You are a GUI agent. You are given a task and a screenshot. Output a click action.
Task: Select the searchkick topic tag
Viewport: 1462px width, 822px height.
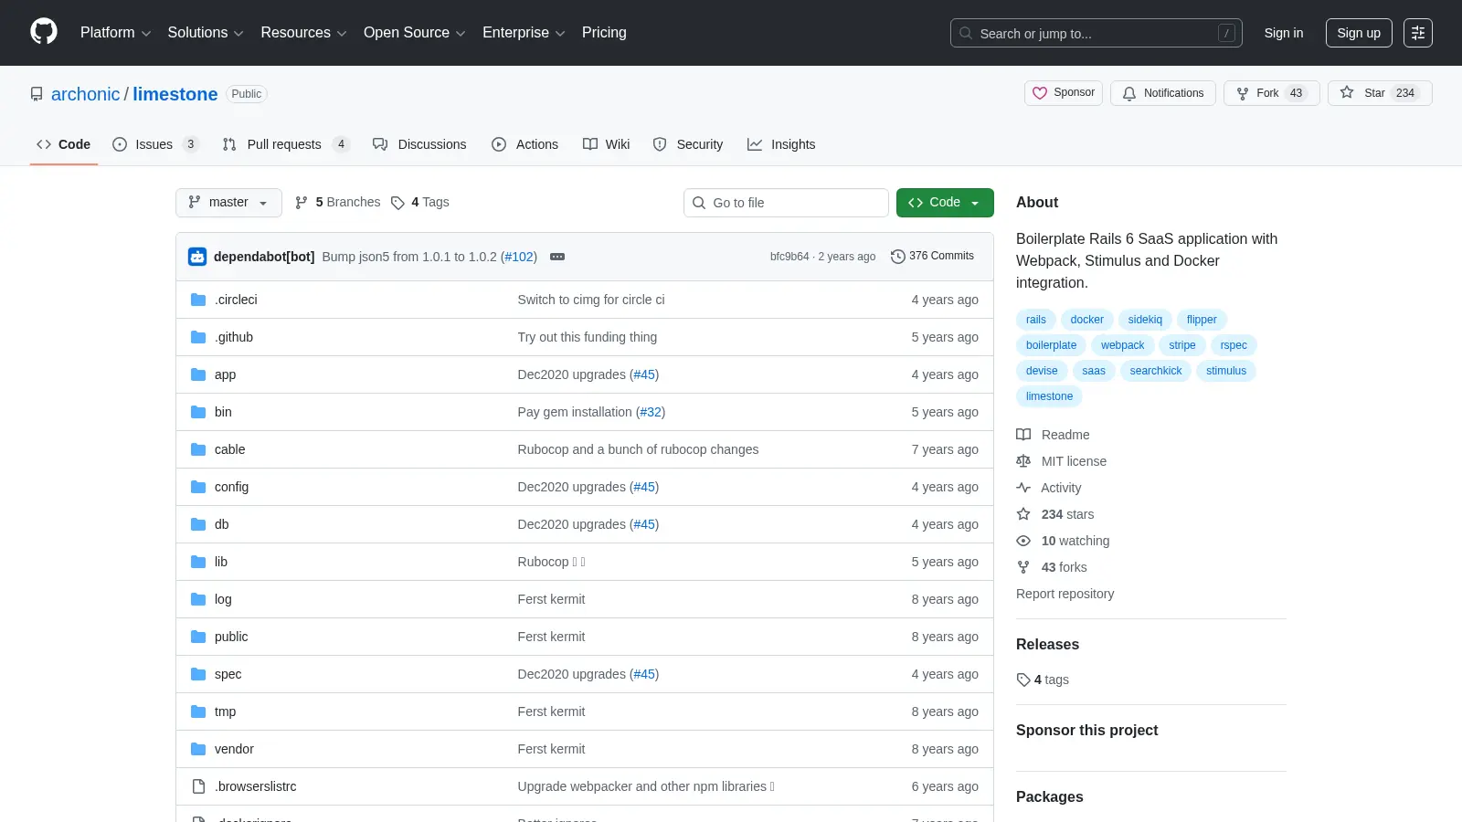pyautogui.click(x=1155, y=371)
